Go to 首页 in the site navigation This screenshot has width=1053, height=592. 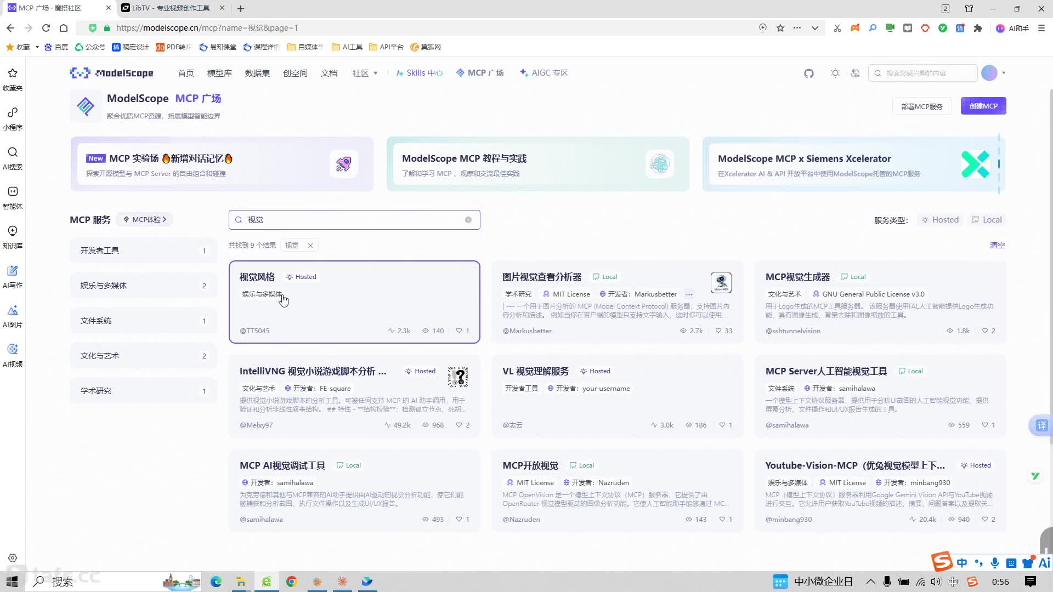tap(186, 73)
